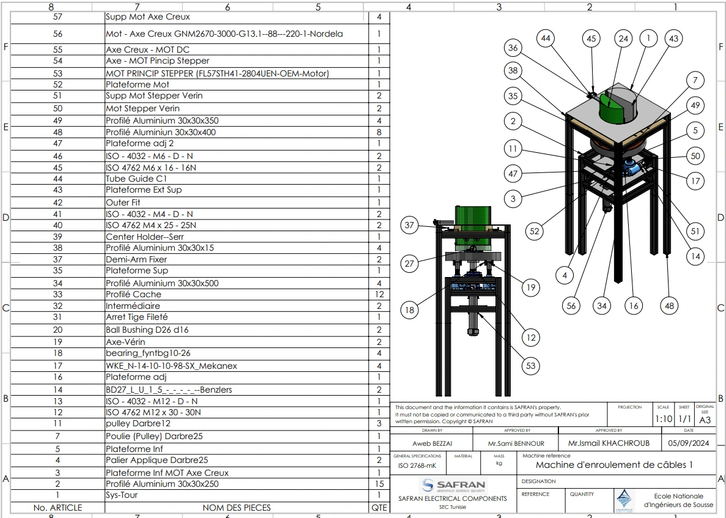Select balloon 43 in the isometric view
726x518 pixels.
(673, 39)
